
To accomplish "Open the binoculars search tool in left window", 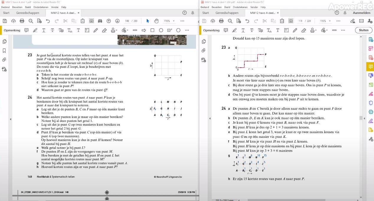I will (100, 21).
